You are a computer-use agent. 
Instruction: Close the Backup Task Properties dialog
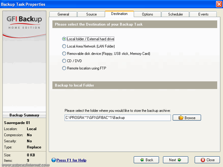click(x=207, y=160)
